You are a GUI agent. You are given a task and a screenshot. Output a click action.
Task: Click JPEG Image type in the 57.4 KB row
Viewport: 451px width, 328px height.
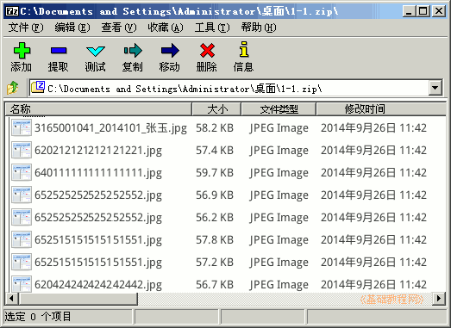coord(279,151)
